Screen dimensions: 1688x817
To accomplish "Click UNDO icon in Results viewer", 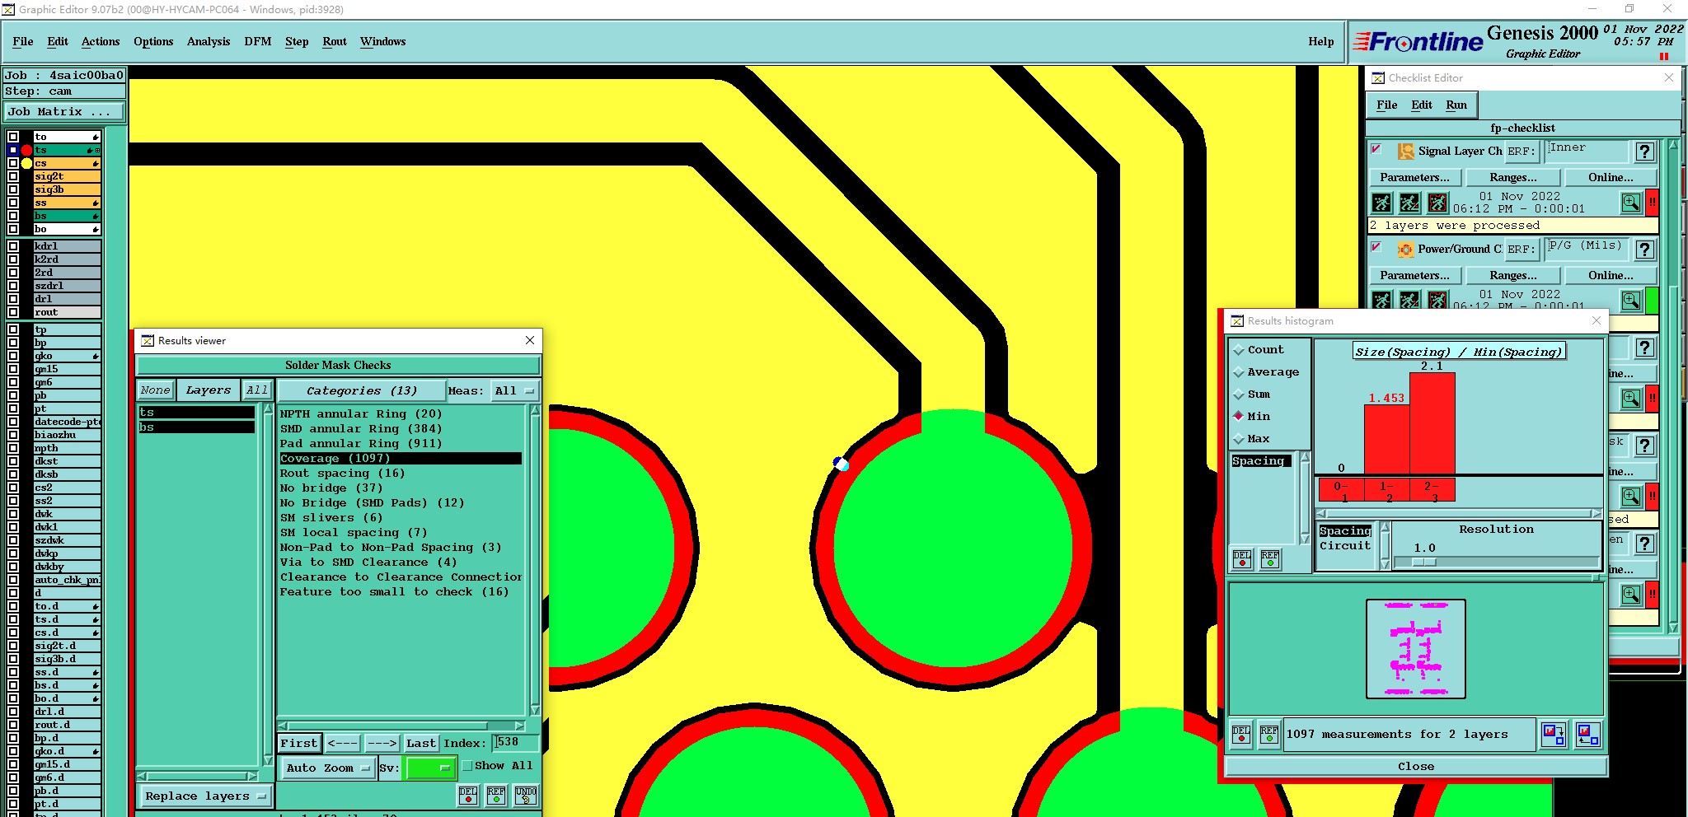I will [x=526, y=795].
